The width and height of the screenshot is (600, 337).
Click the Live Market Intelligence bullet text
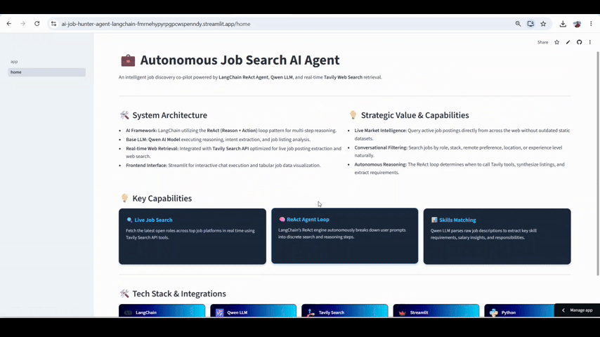[x=462, y=134]
